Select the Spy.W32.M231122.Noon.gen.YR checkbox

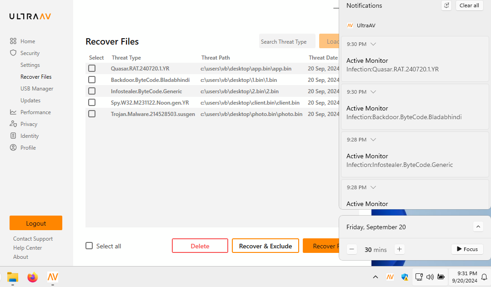tap(92, 102)
